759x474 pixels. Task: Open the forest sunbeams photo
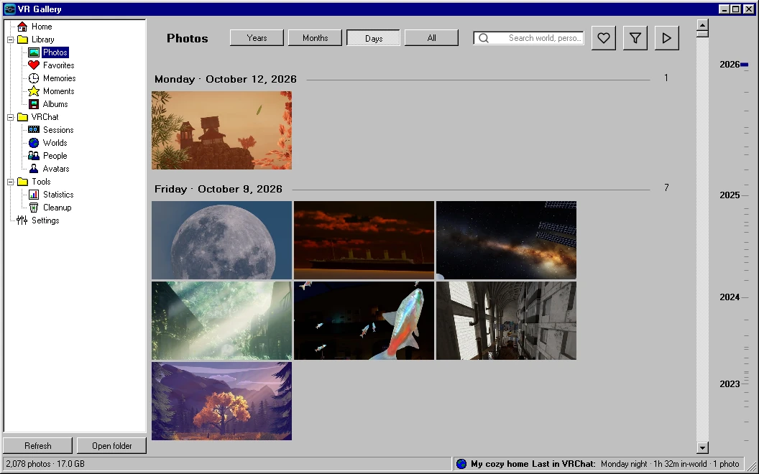click(x=221, y=321)
